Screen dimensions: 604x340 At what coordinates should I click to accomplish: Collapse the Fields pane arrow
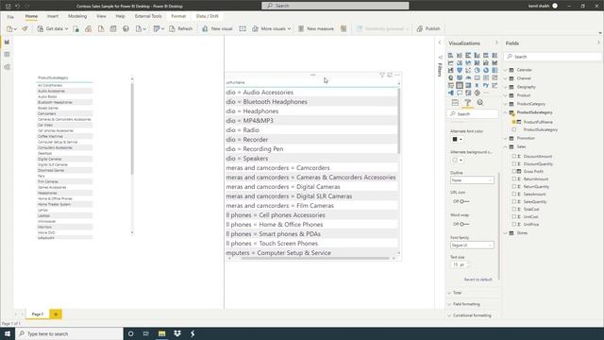598,42
